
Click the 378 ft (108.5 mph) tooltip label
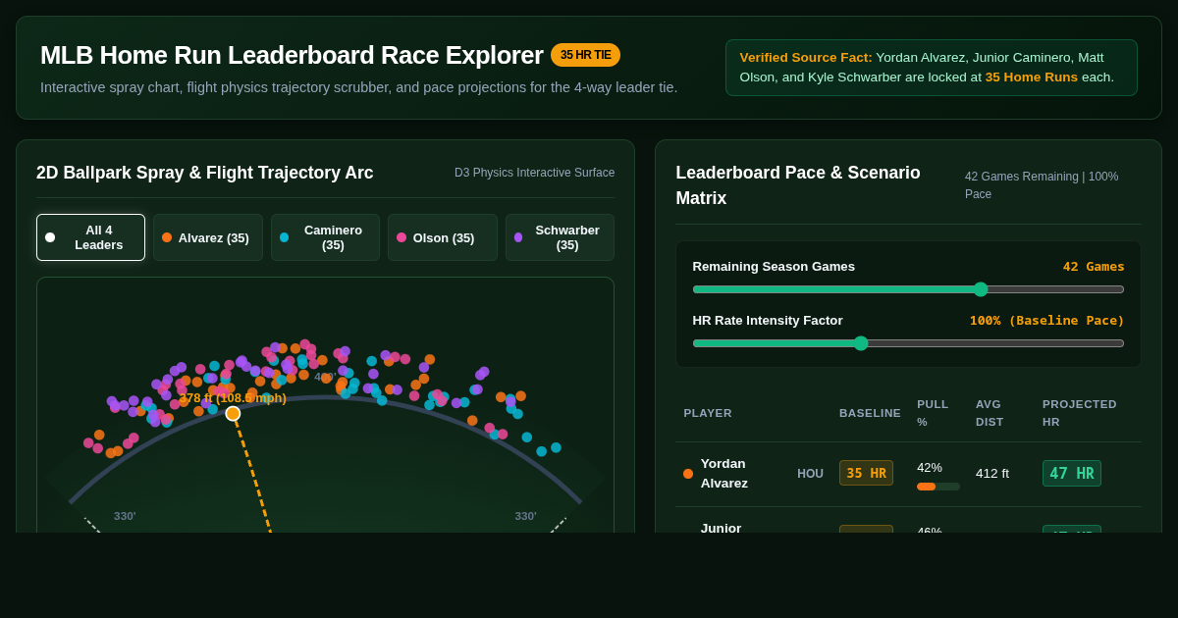[x=233, y=397]
